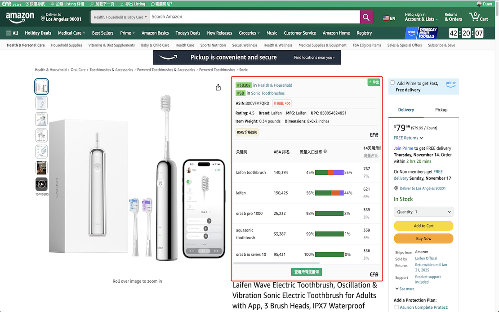Image resolution: width=499 pixels, height=312 pixels.
Task: Switch to the Pickup tab
Action: tap(441, 109)
